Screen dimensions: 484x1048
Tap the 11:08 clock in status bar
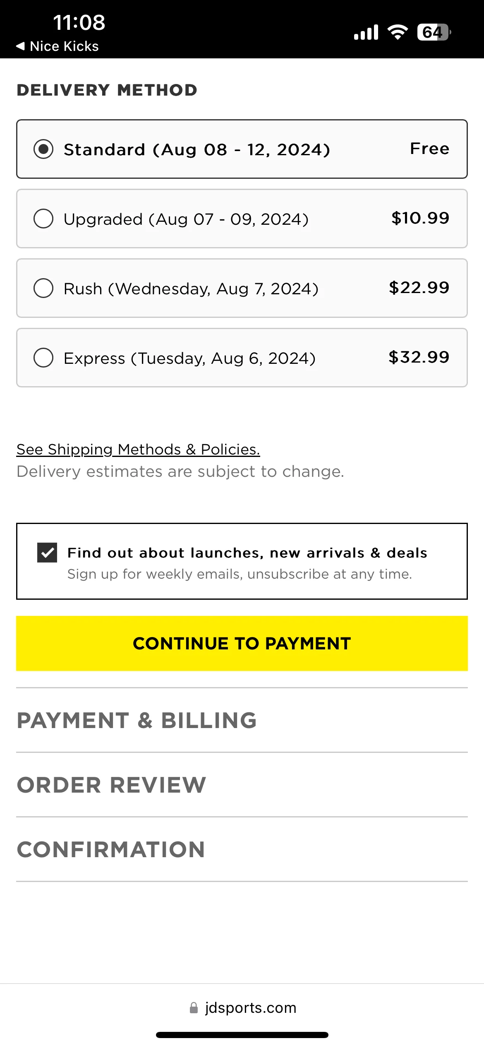pos(79,22)
